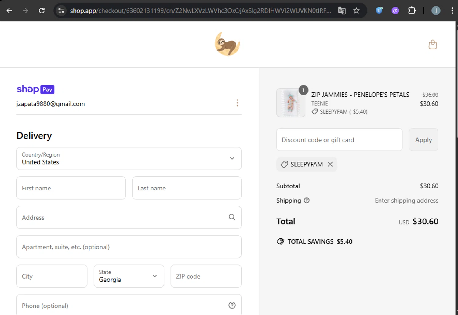Viewport: 458px width, 315px height.
Task: Click the Zip Jammies product thumbnail
Action: [x=291, y=103]
